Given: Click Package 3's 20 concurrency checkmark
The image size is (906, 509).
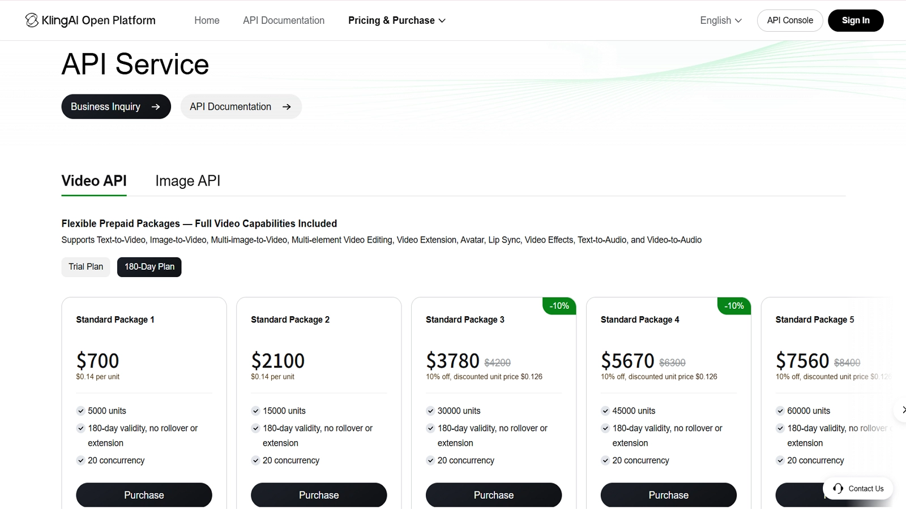Looking at the screenshot, I should point(430,460).
